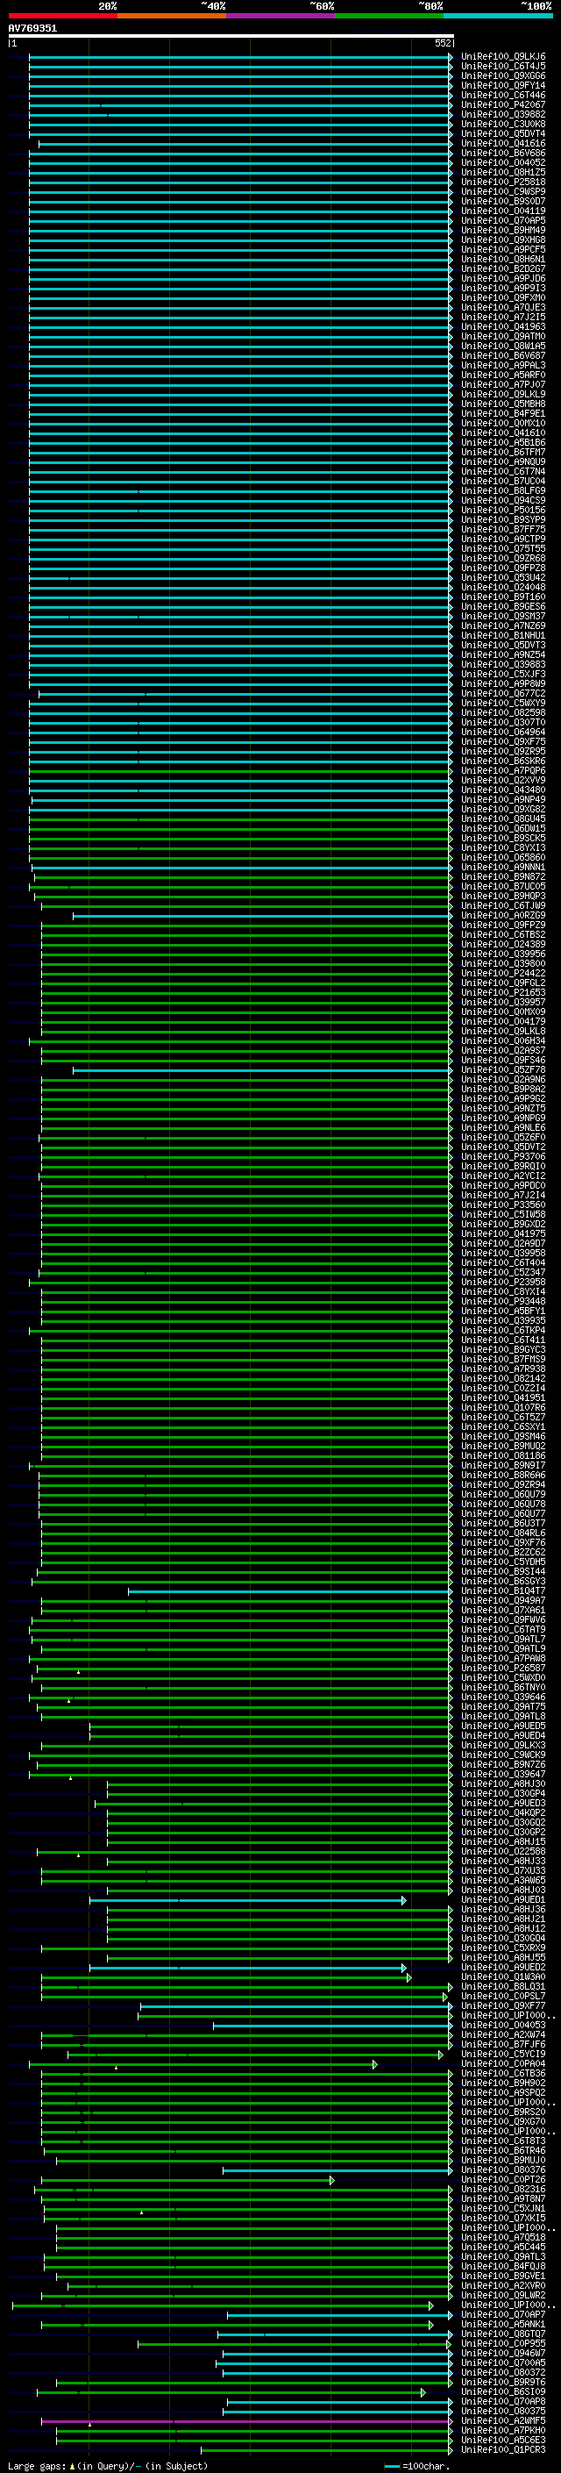Select the UniRef100_O04052 label
The height and width of the screenshot is (2473, 561).
tap(502, 162)
